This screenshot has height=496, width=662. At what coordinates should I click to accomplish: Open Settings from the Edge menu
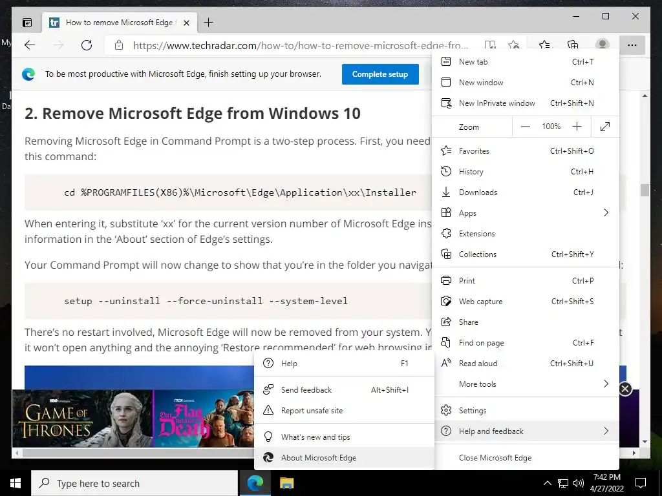point(526,411)
